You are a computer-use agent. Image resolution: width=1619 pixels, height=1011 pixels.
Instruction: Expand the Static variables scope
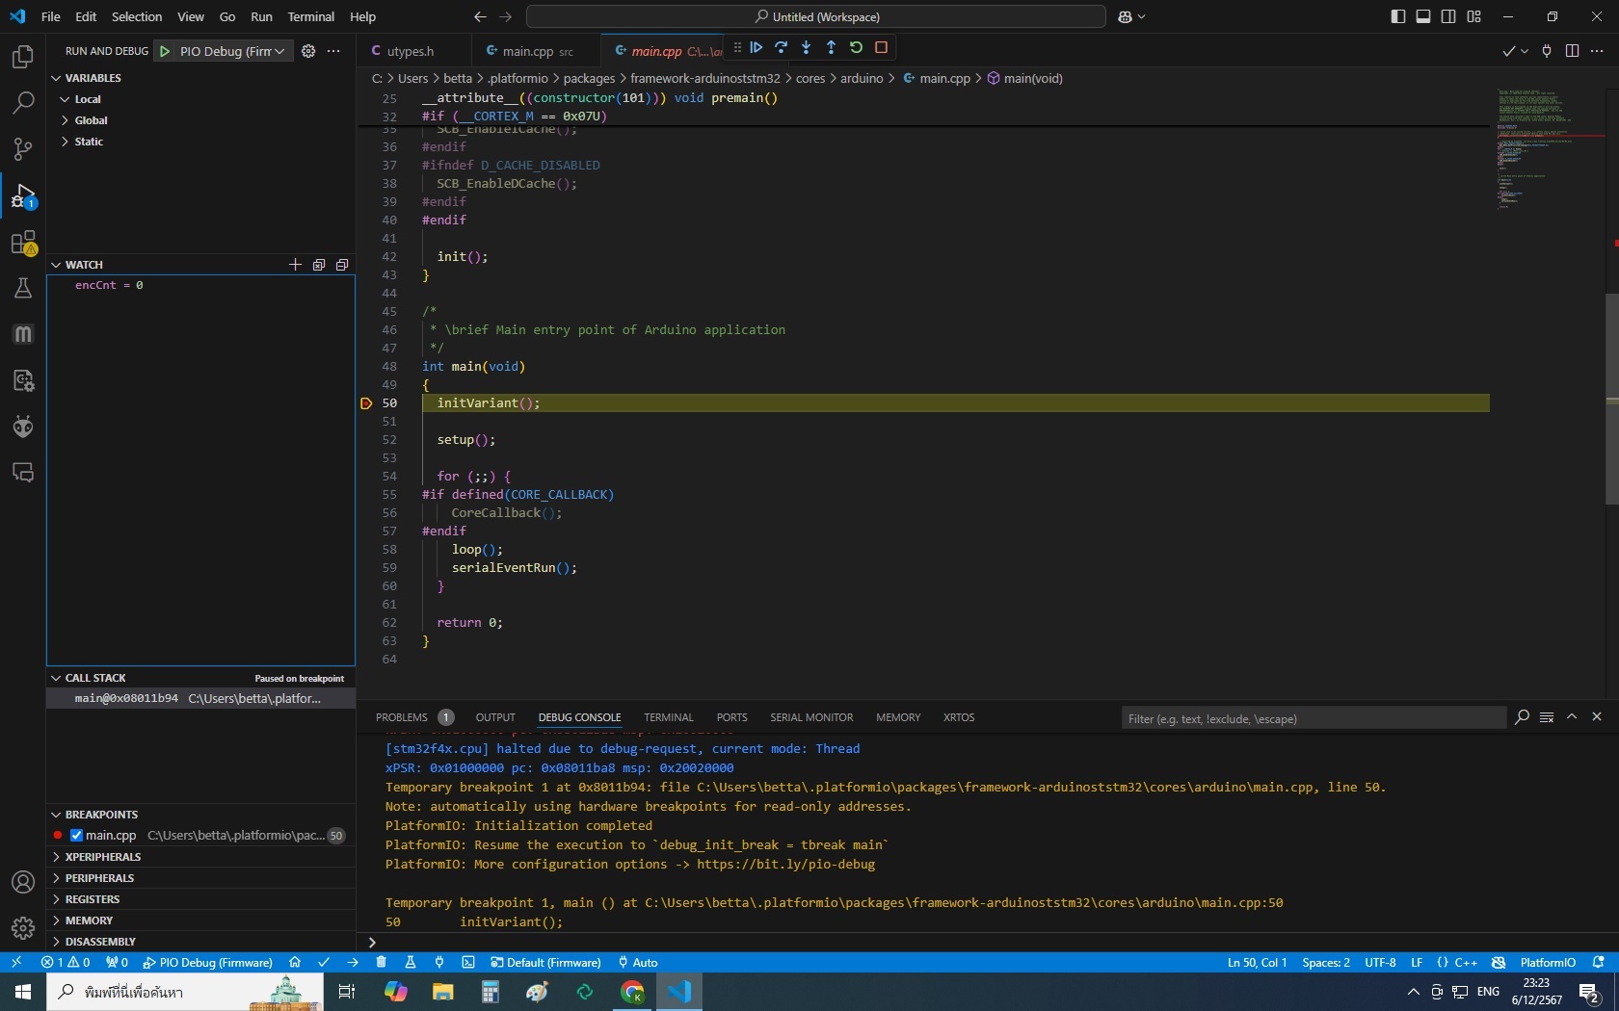pyautogui.click(x=89, y=142)
